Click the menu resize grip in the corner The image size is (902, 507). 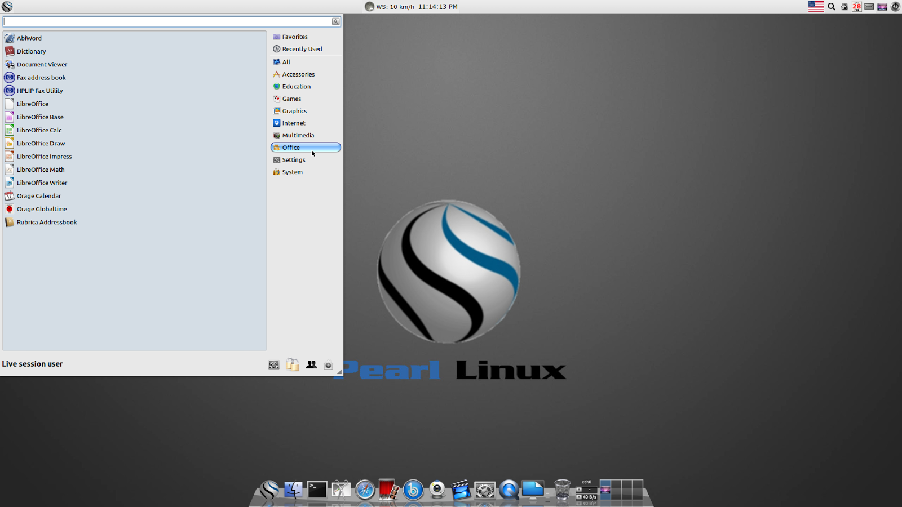point(339,372)
